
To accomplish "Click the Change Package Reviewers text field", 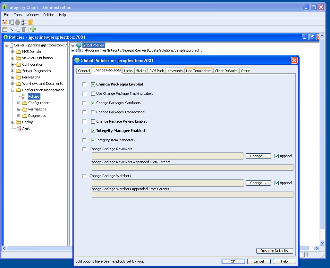I will (167, 156).
